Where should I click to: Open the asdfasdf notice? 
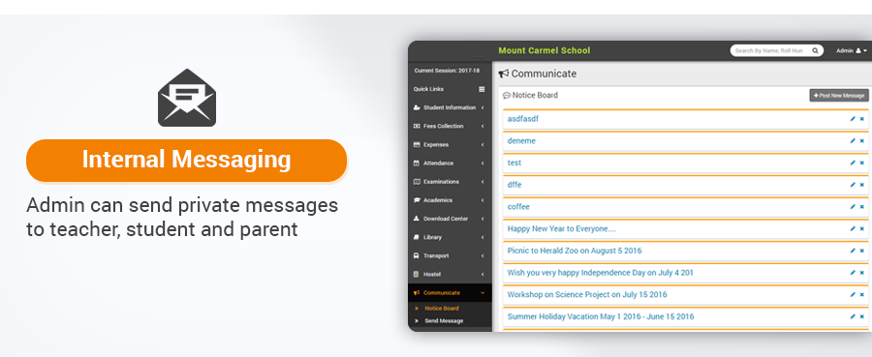coord(523,119)
